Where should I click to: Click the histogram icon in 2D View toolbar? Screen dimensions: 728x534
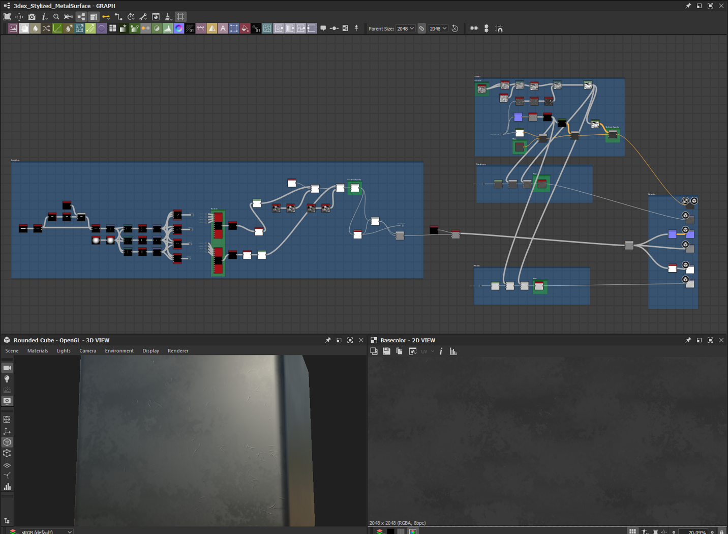(453, 351)
